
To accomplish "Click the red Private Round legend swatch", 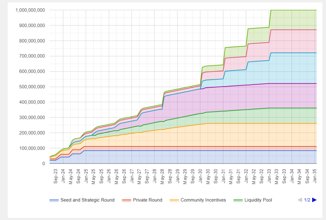I will pyautogui.click(x=126, y=200).
